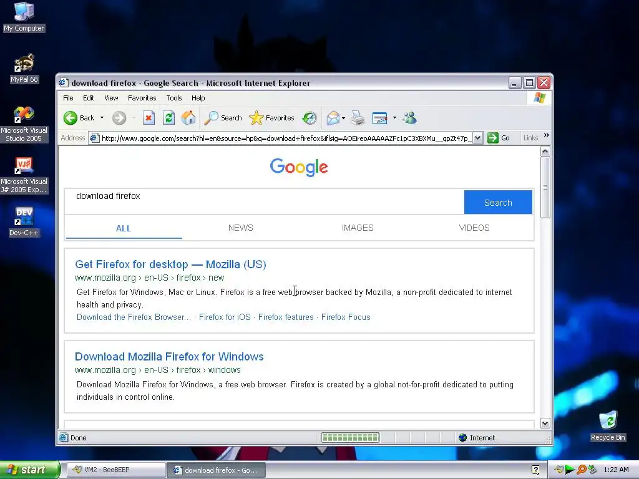
Task: Open the Favorites star panel
Action: [271, 118]
